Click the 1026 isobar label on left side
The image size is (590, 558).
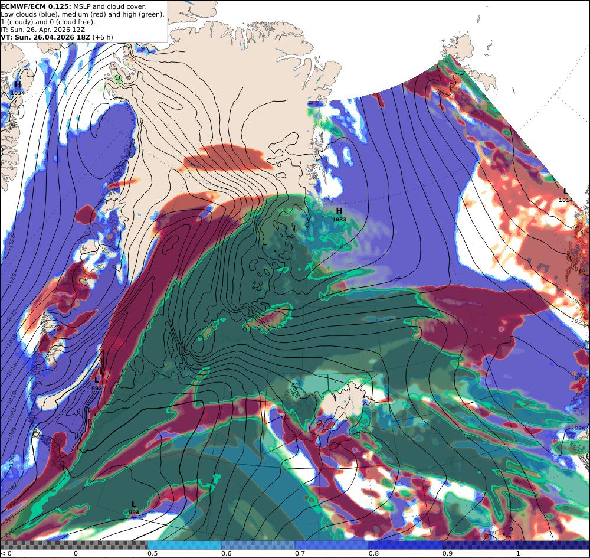pos(11,280)
